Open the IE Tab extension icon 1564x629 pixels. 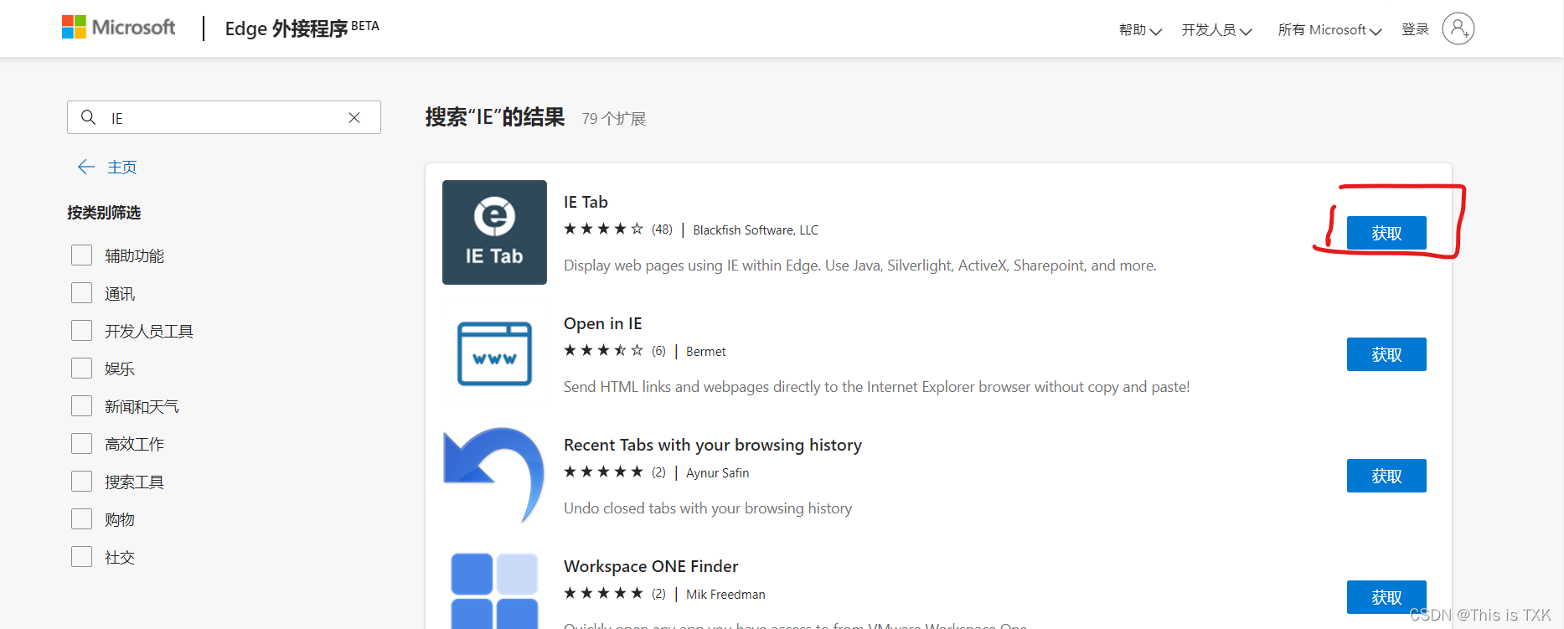point(494,232)
